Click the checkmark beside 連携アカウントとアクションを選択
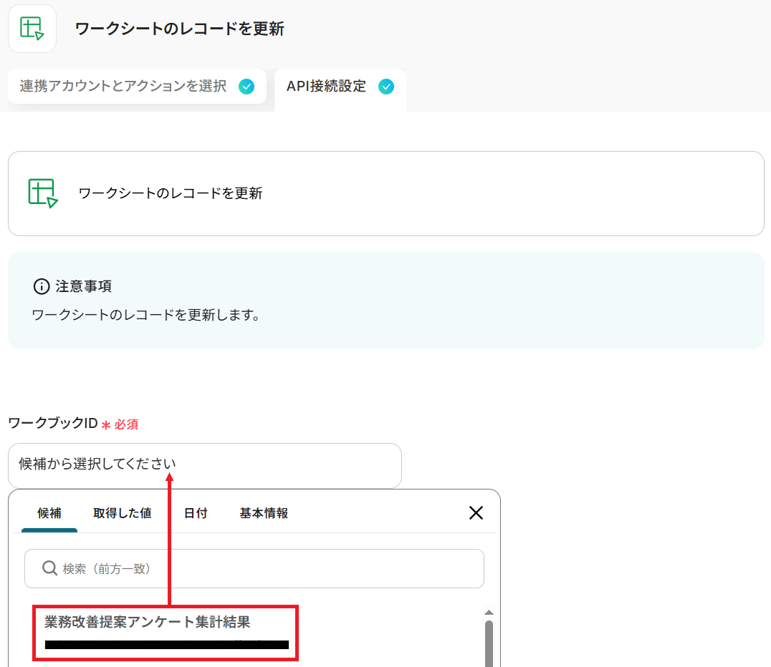771x667 pixels. 246,87
